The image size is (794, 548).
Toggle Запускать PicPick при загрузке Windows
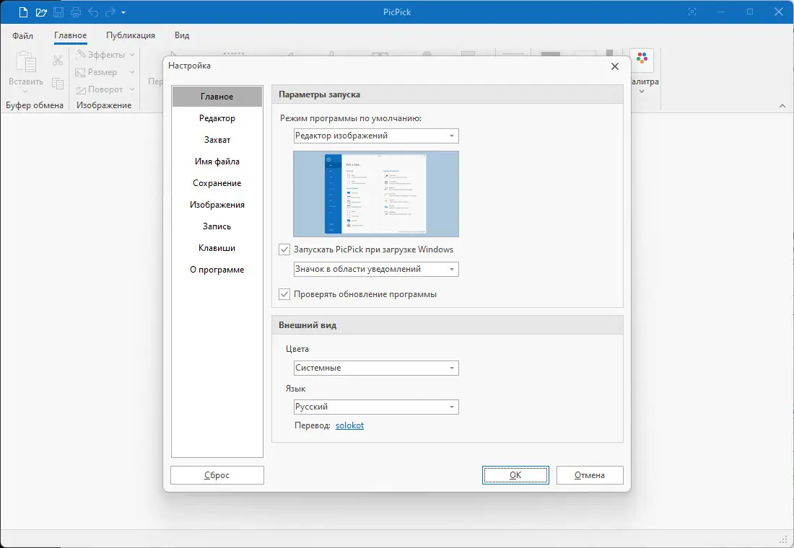pos(284,249)
